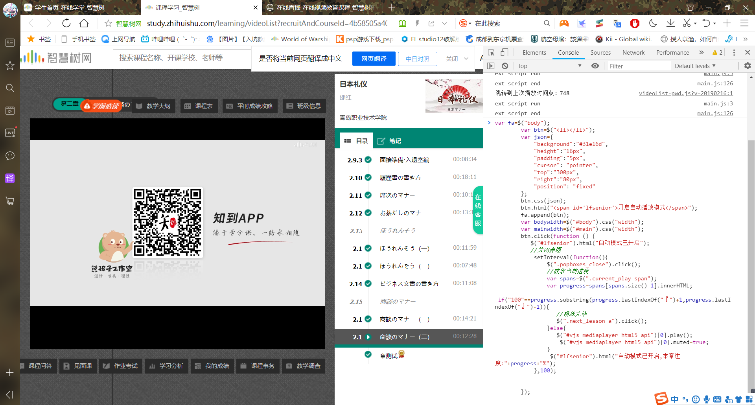Click the lightning speed mode icon
This screenshot has width=755, height=405.
[x=417, y=24]
